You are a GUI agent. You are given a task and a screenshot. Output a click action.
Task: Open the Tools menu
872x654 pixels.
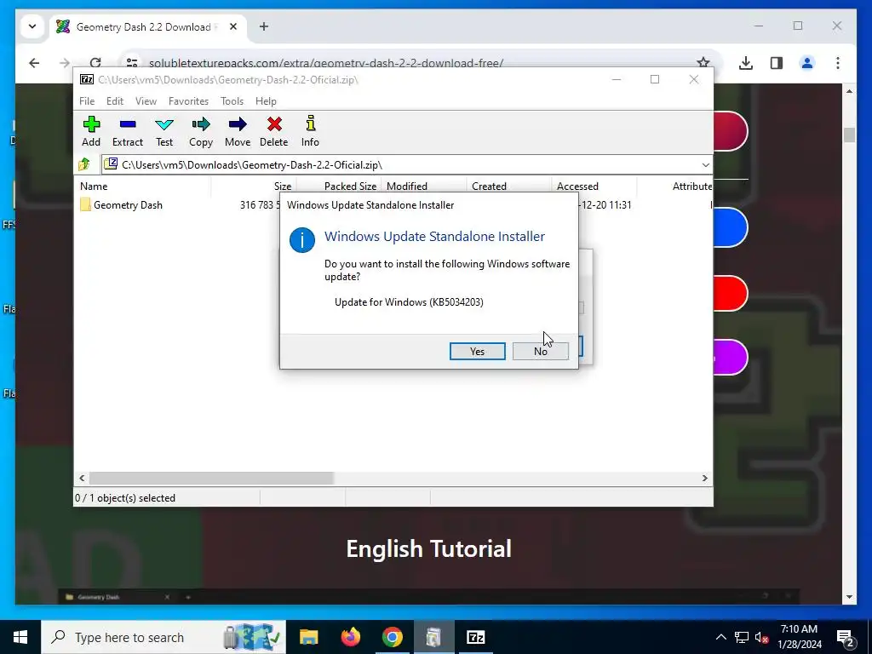pyautogui.click(x=232, y=101)
